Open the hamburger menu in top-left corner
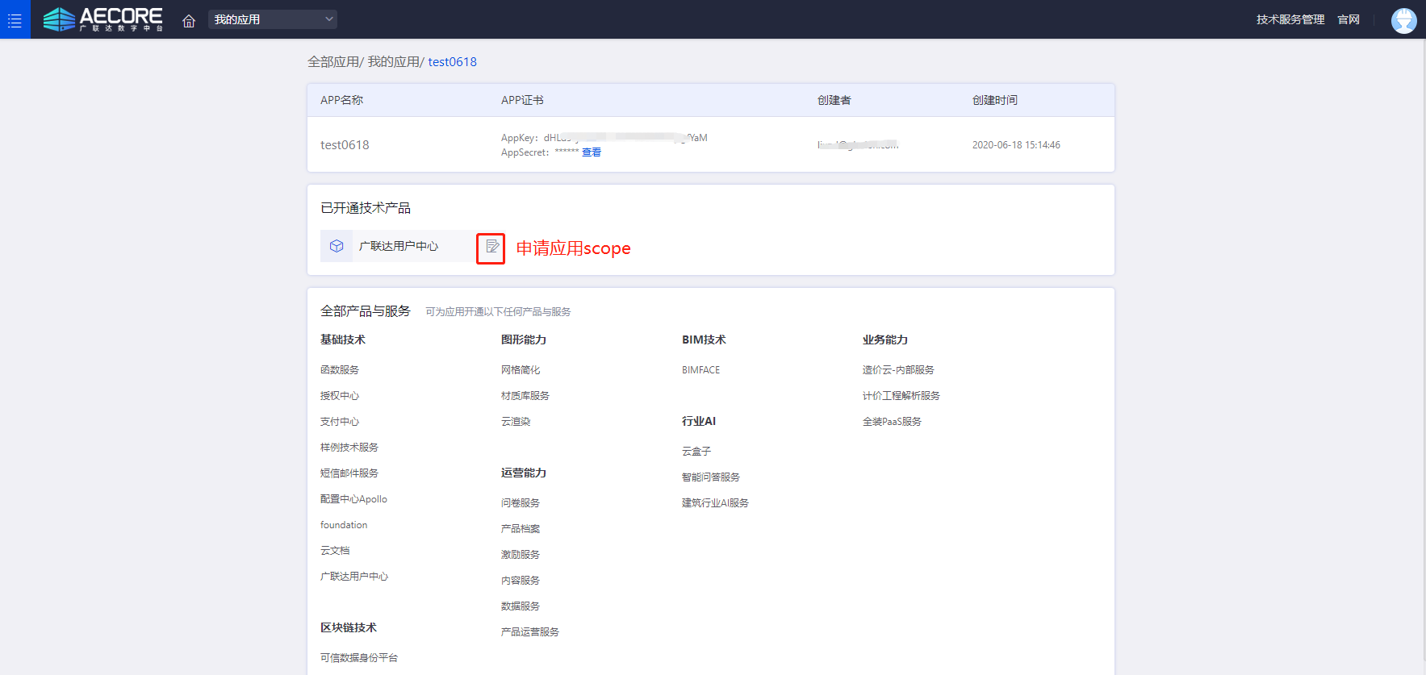The image size is (1426, 675). (15, 19)
